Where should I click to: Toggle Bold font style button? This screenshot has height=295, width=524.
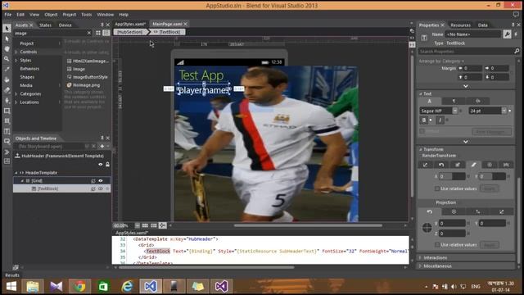(x=424, y=120)
